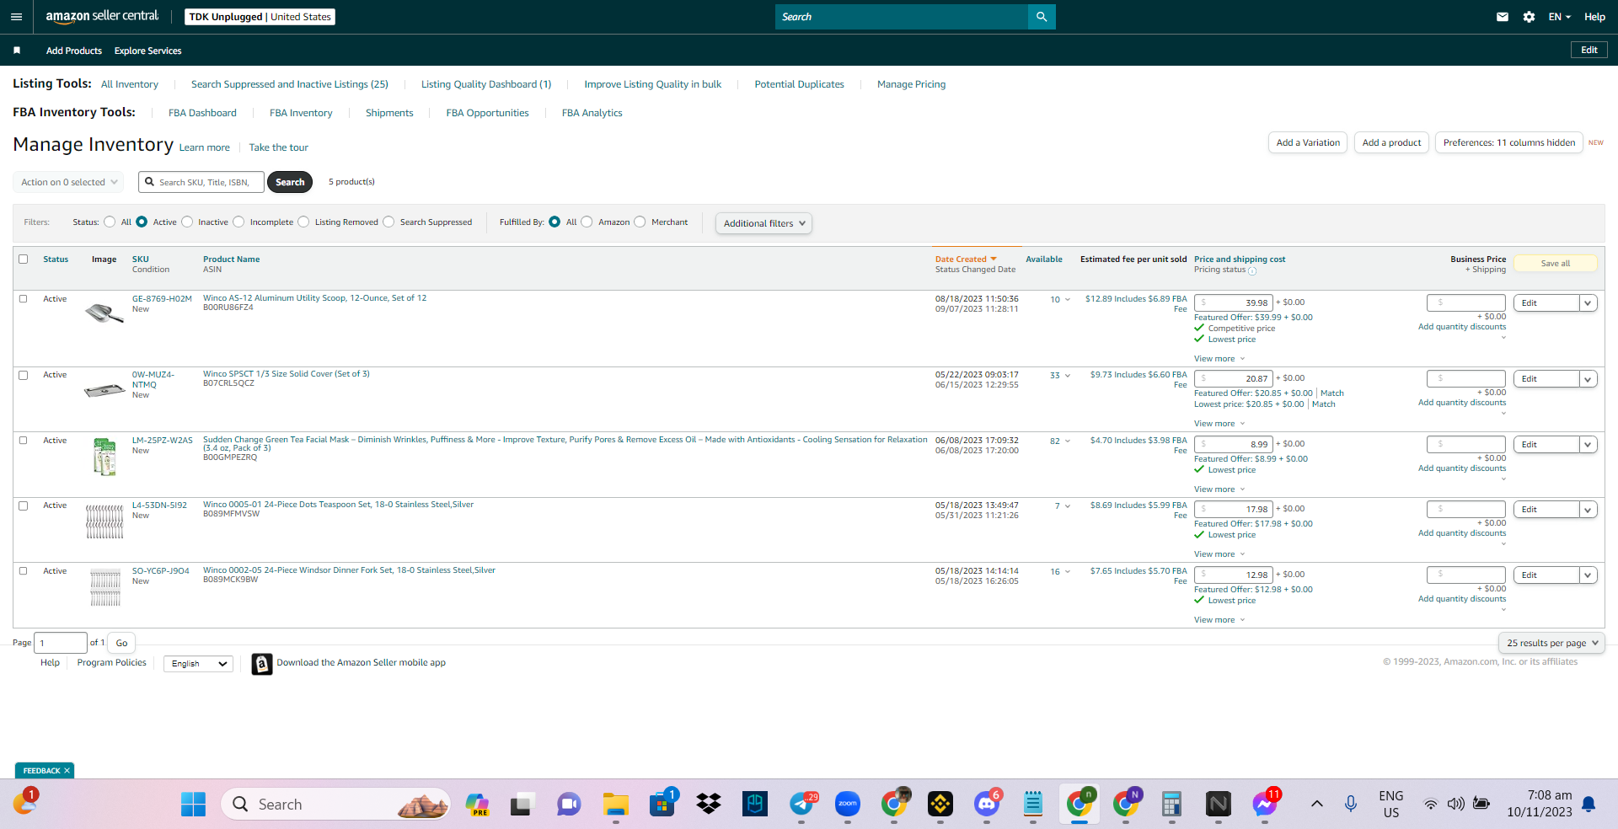Open Microsoft Store from the taskbar
The image size is (1618, 829).
662,805
